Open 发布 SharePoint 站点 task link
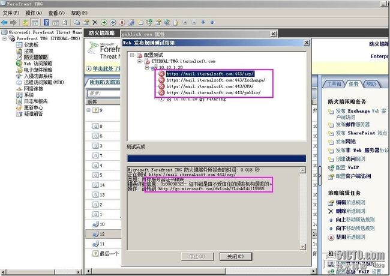 pyautogui.click(x=361, y=133)
